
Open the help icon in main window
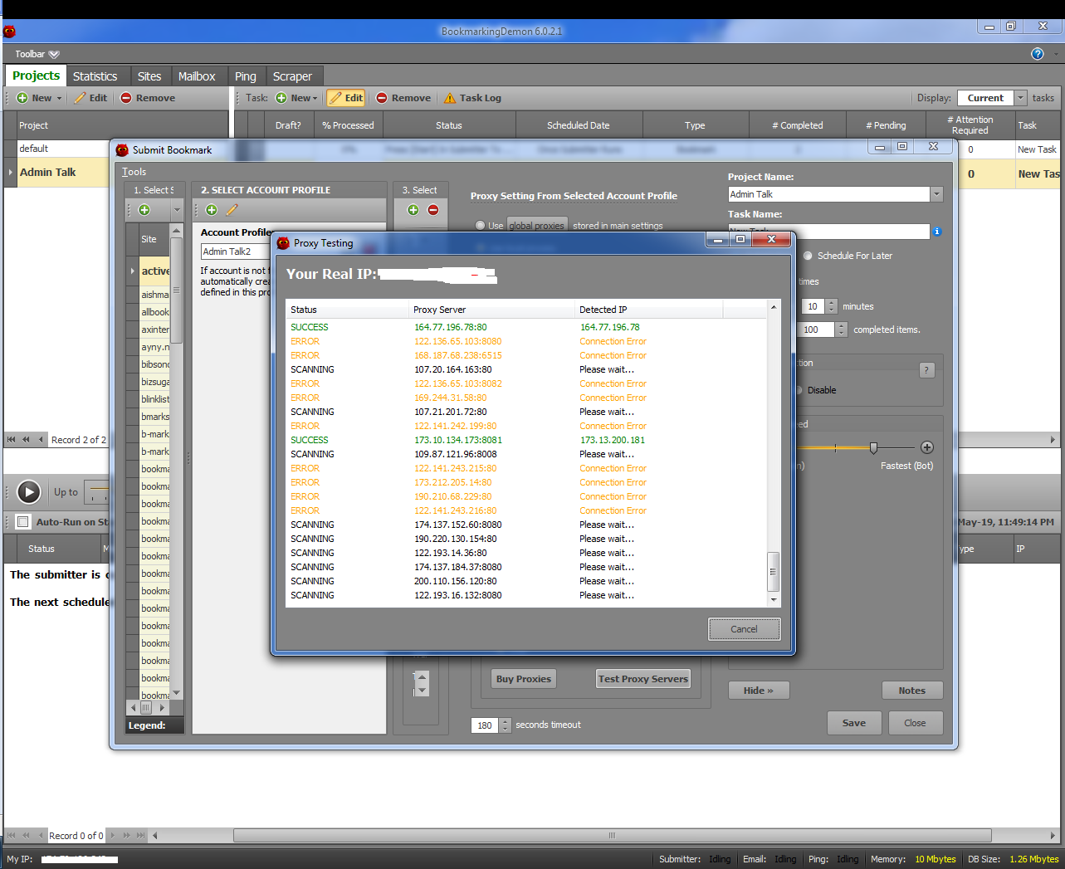tap(1037, 54)
